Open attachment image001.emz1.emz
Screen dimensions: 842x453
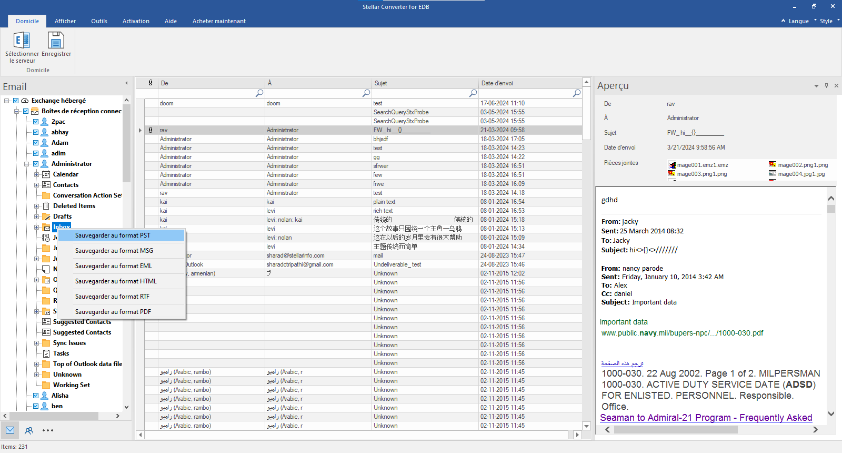698,165
